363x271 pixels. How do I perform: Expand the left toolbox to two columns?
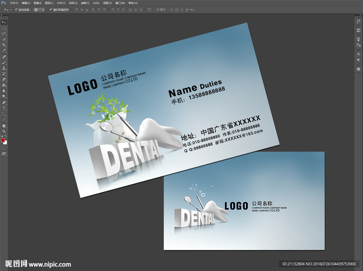coord(2,15)
